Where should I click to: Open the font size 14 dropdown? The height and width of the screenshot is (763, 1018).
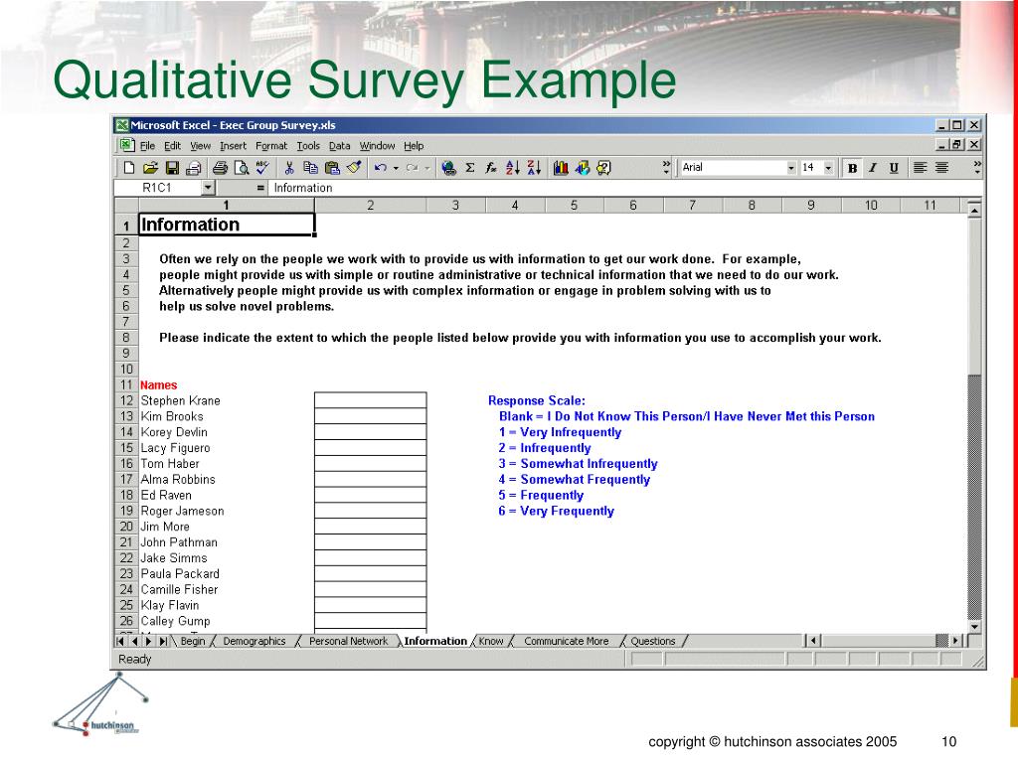coord(828,167)
